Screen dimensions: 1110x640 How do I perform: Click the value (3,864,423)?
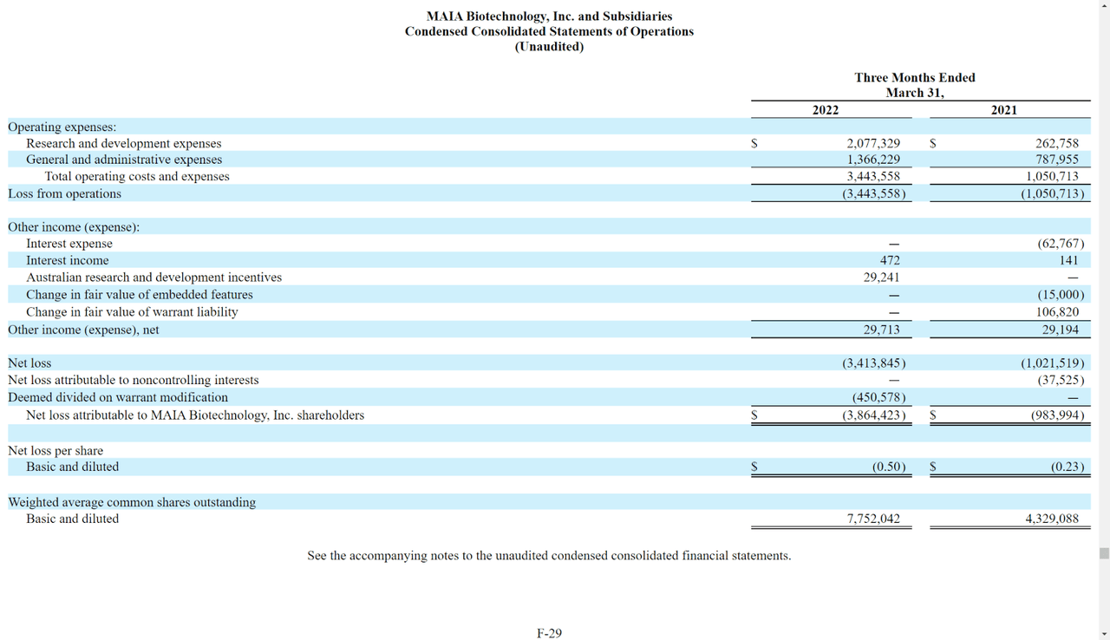point(874,415)
